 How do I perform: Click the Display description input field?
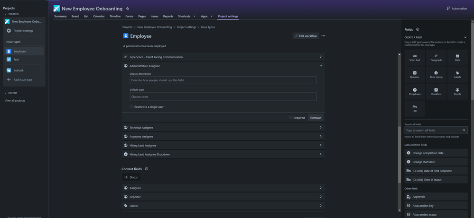coord(223,80)
